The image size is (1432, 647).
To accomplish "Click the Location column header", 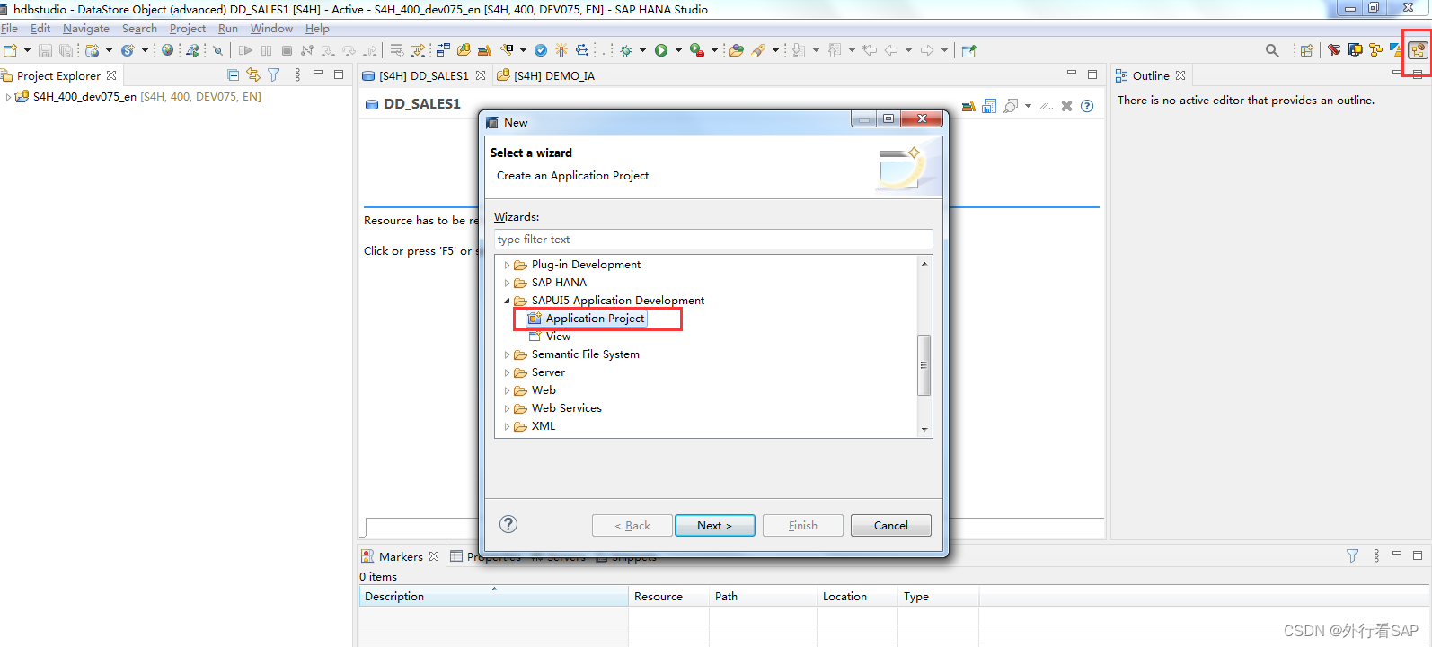I will (x=857, y=596).
